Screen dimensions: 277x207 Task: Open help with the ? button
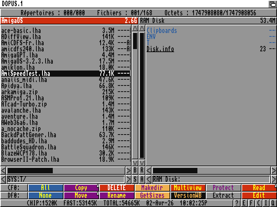pos(237,203)
